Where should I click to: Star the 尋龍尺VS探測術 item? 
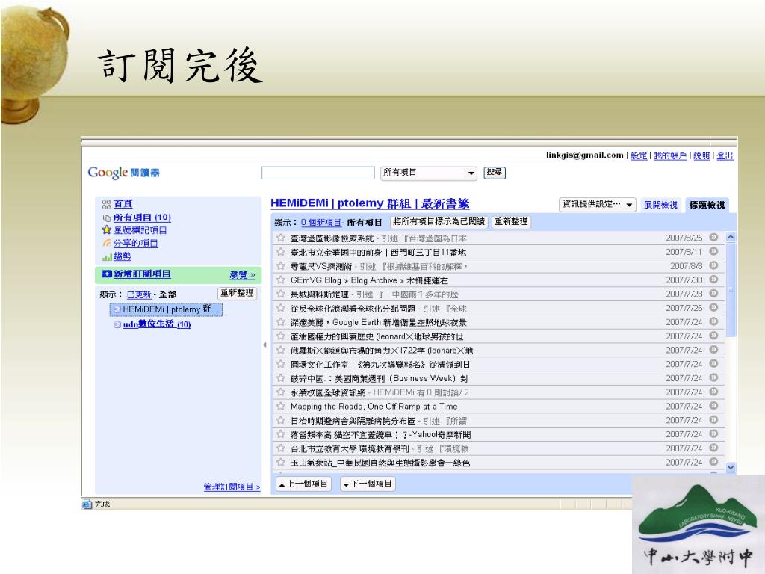point(281,266)
